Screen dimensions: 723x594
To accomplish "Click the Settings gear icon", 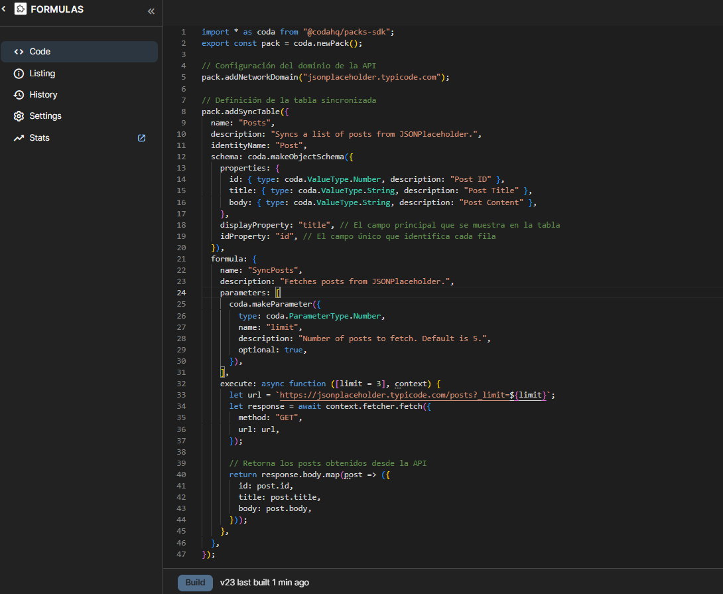I will (19, 116).
